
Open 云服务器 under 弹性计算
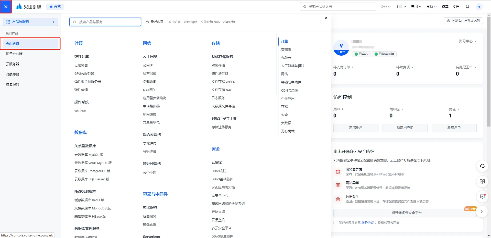(x=81, y=65)
